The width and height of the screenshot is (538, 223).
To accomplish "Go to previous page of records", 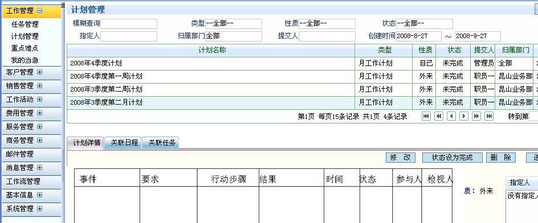I will coord(451,116).
